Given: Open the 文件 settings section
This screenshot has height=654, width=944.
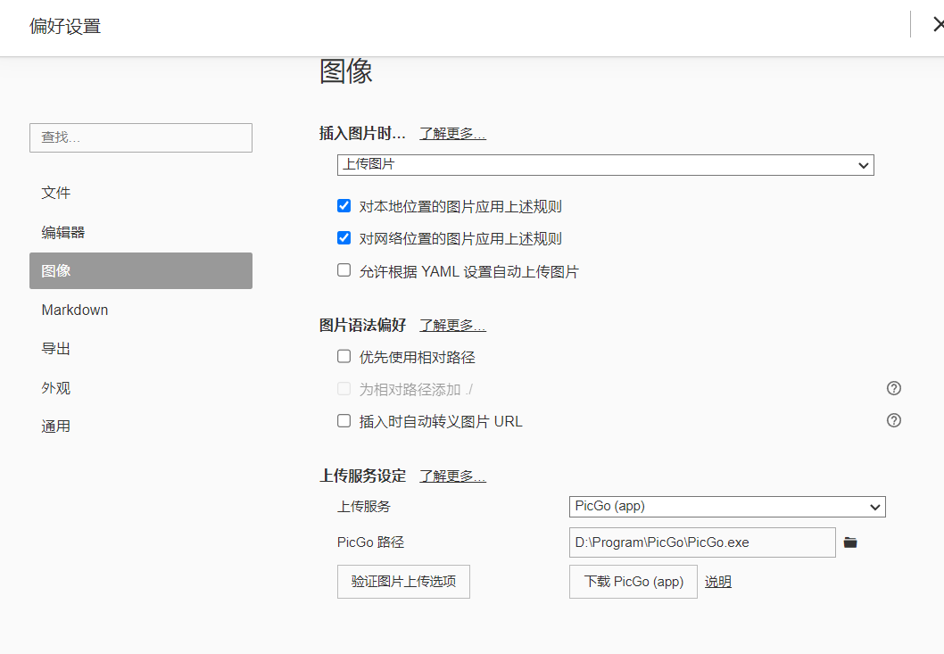Looking at the screenshot, I should coord(56,193).
